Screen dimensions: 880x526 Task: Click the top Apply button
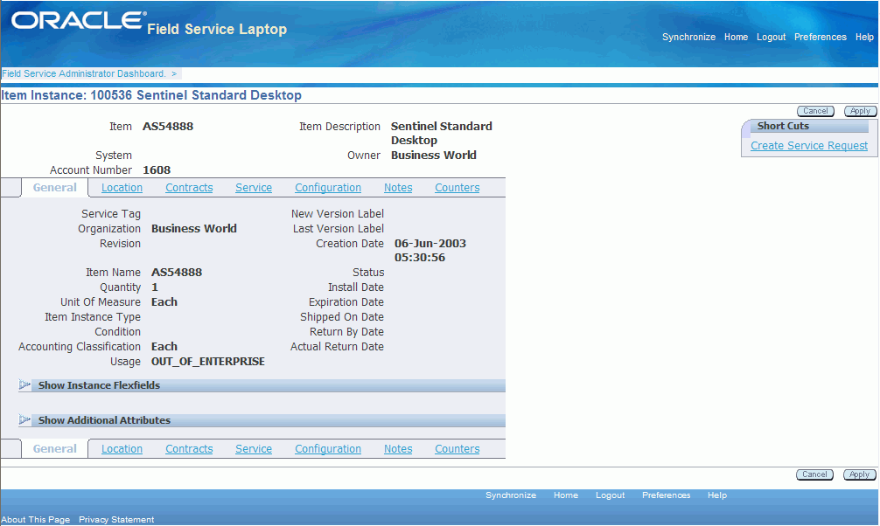click(x=861, y=111)
